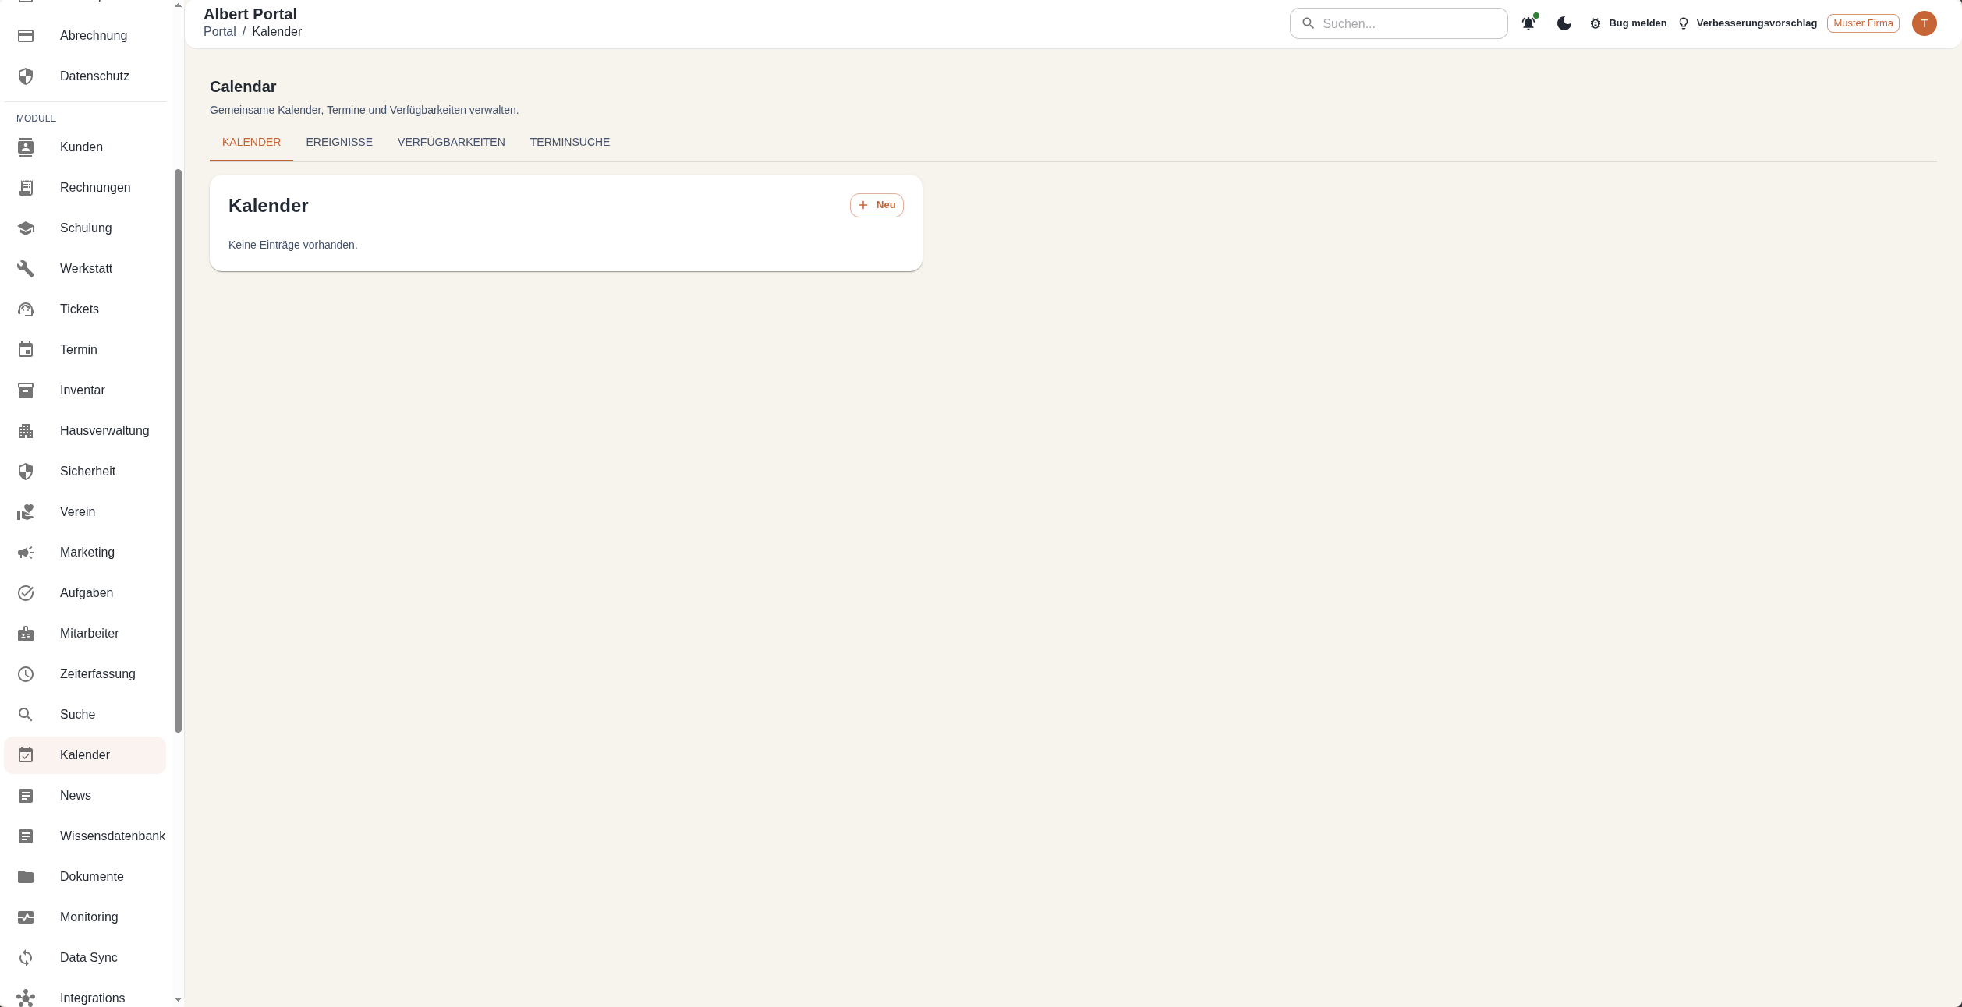Screen dimensions: 1962x1007
Task: Switch to the Verfügbarkeiten tab
Action: 452,142
